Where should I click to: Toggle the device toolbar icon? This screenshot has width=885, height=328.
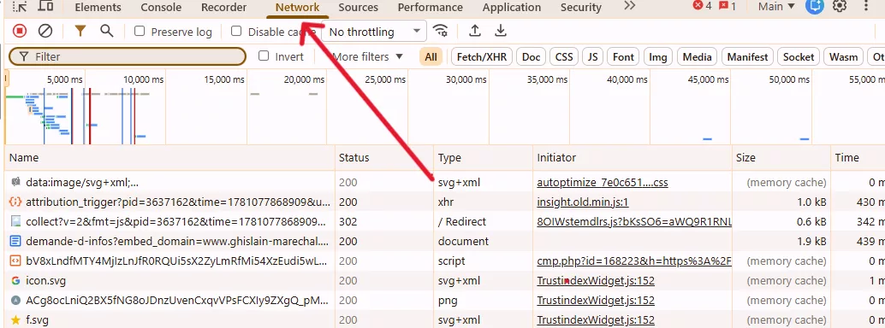coord(46,7)
